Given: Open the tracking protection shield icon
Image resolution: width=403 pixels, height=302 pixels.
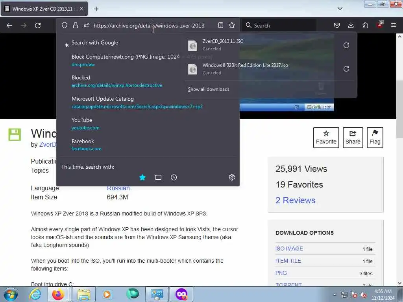Looking at the screenshot, I should click(65, 25).
